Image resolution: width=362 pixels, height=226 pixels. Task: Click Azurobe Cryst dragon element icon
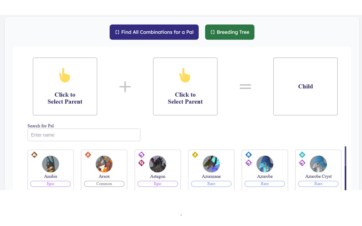302,163
